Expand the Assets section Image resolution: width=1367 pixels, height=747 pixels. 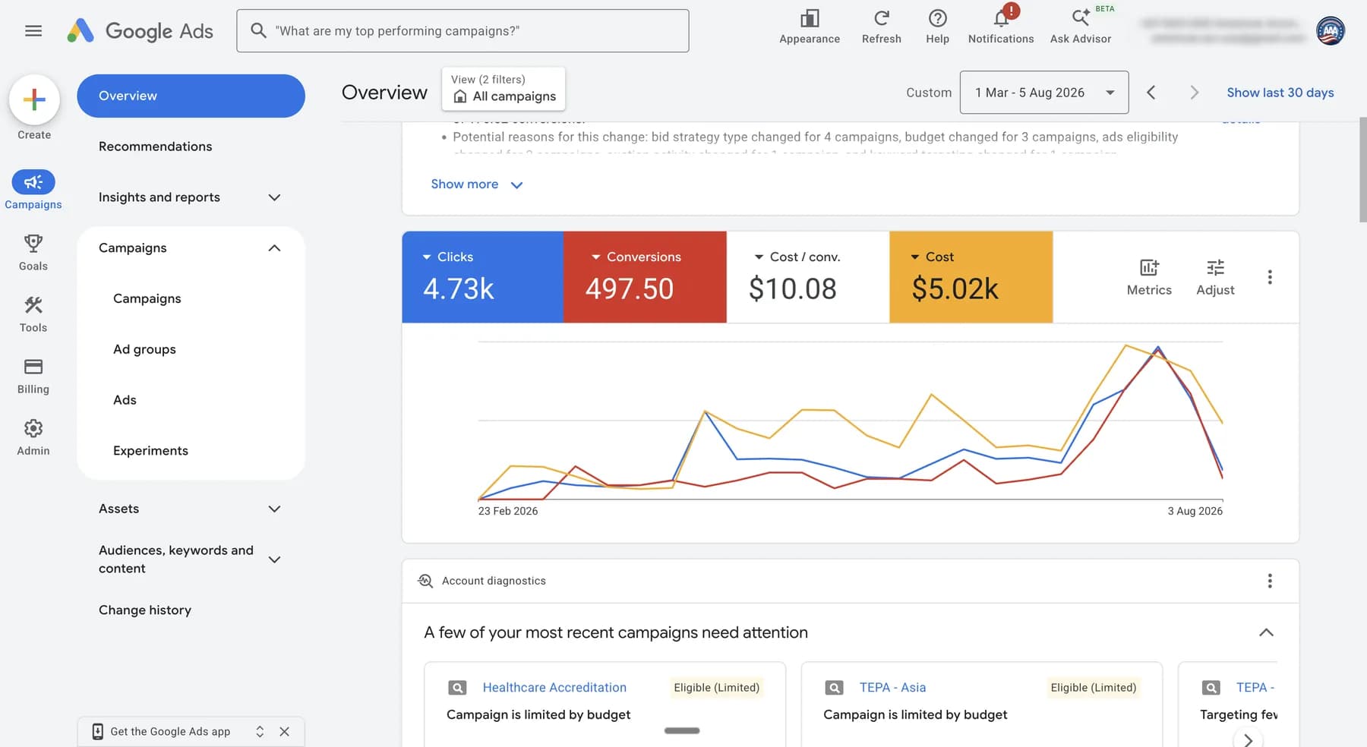(275, 509)
